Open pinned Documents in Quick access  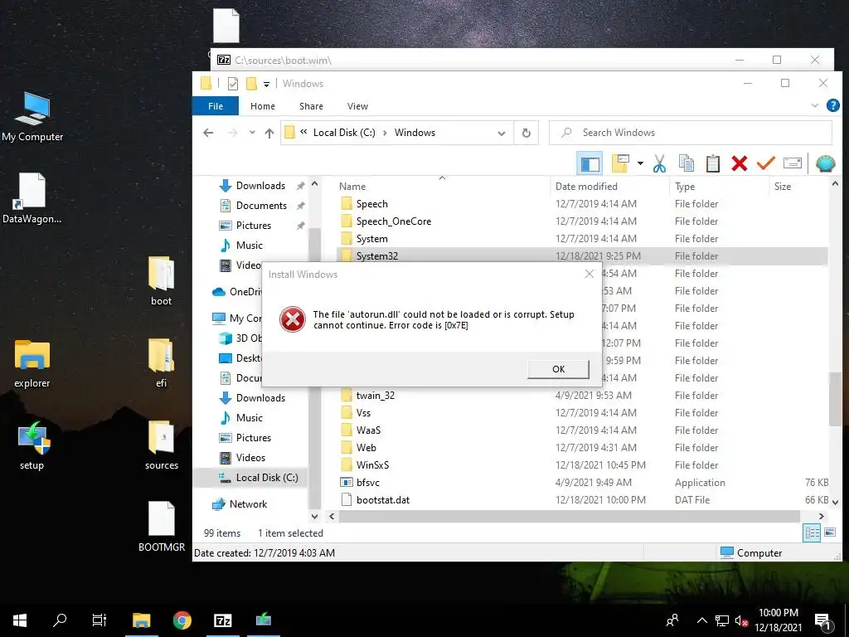tap(261, 206)
